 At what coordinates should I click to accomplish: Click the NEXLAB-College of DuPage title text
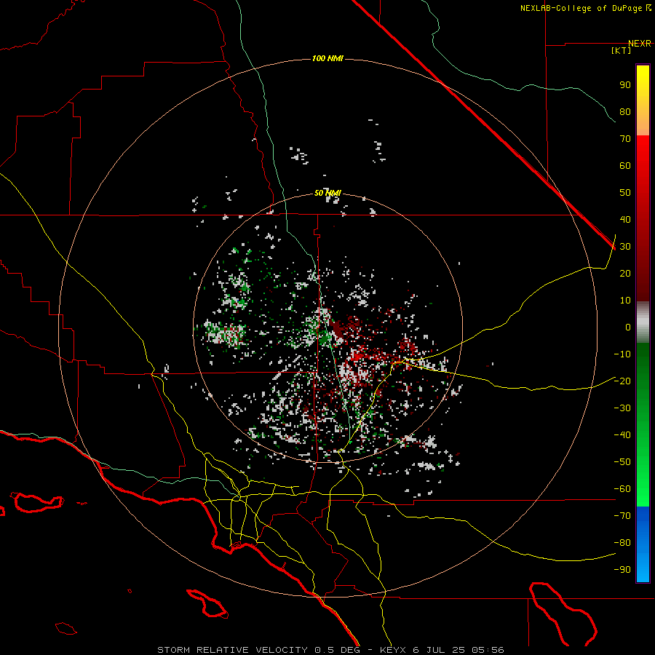click(585, 8)
